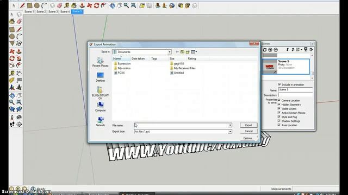
Task: Click the Name column header
Action: [x=121, y=58]
